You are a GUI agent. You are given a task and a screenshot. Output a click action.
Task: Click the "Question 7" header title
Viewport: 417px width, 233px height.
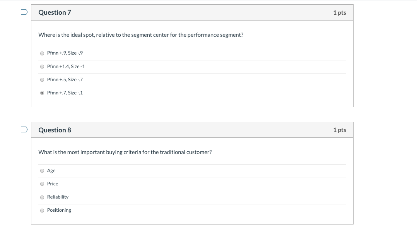[x=55, y=12]
